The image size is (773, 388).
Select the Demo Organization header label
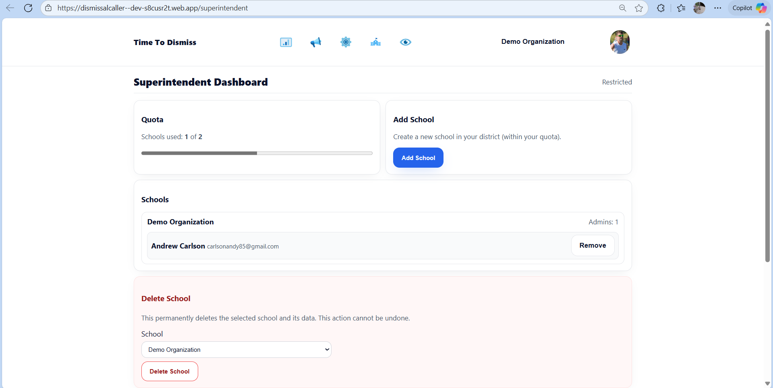pos(532,42)
